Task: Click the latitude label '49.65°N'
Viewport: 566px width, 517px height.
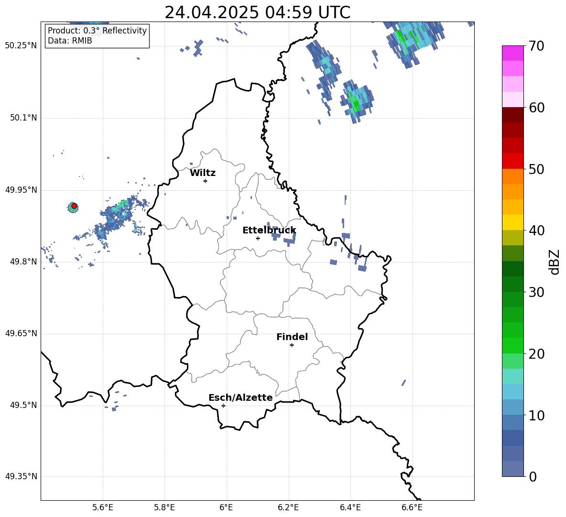Action: click(x=21, y=333)
